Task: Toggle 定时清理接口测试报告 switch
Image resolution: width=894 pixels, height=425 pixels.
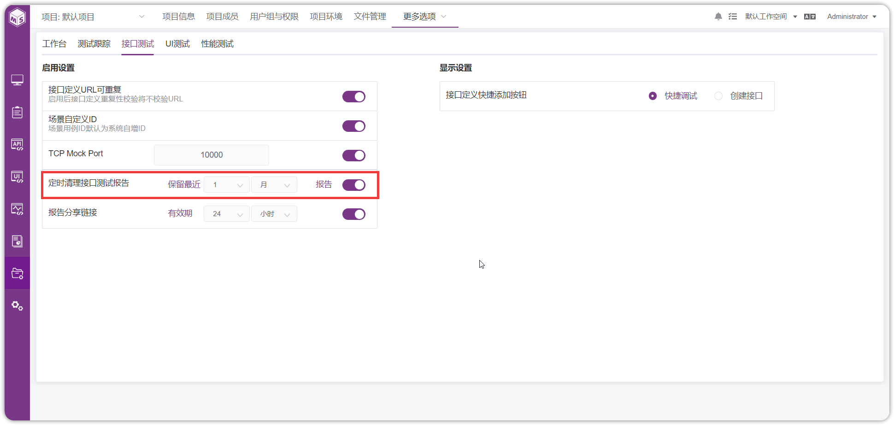Action: (x=354, y=185)
